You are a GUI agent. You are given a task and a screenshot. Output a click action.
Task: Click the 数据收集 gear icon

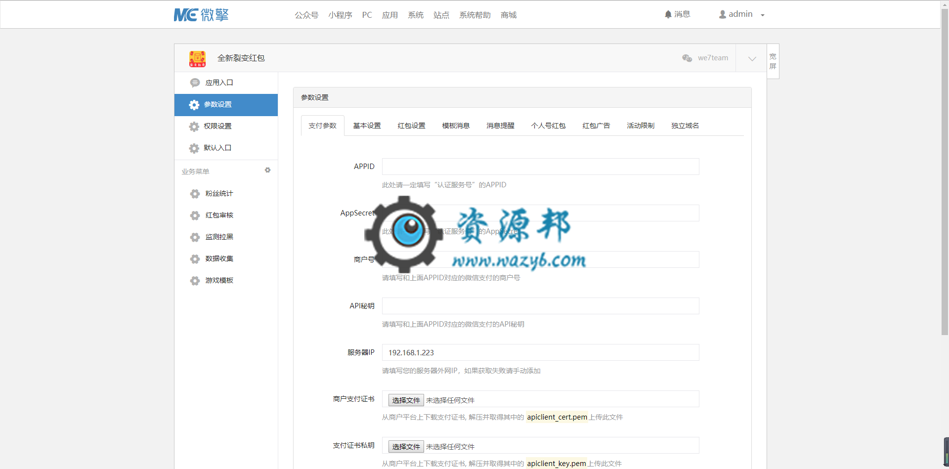(x=195, y=259)
